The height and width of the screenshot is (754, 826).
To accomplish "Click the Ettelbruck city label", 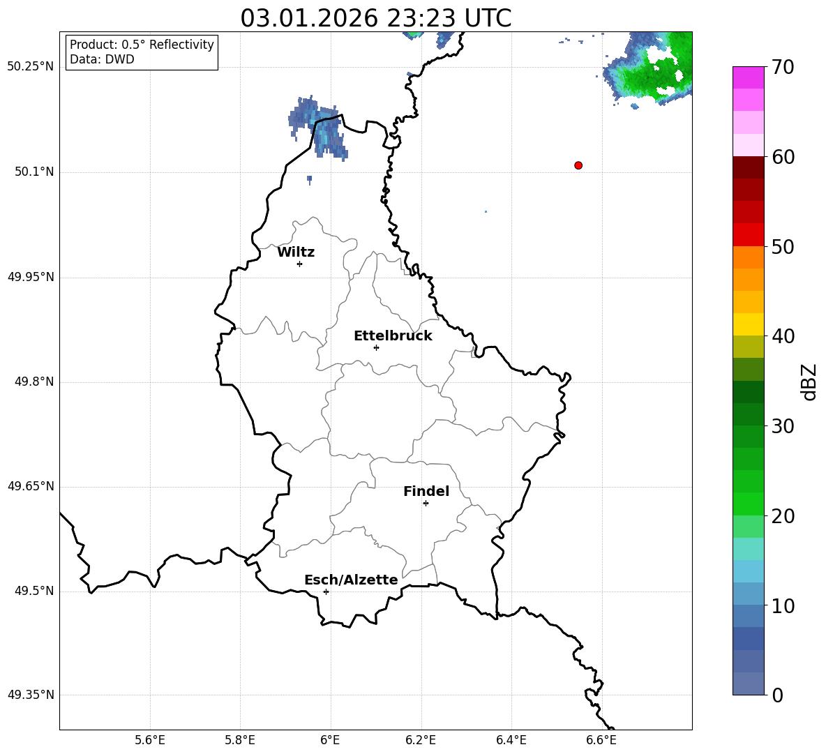I will [393, 336].
